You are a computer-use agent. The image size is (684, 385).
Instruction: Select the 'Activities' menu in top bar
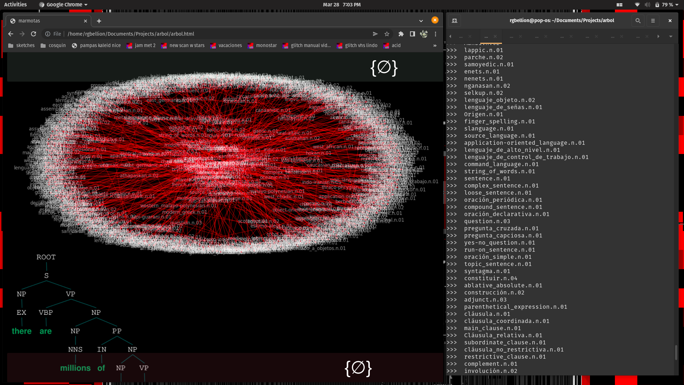[16, 4]
